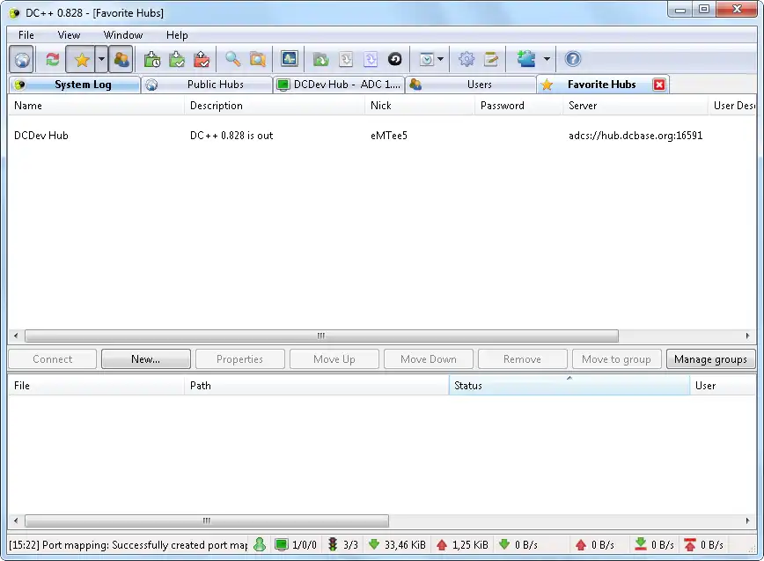Click the Move Up button
The width and height of the screenshot is (764, 561).
pyautogui.click(x=334, y=359)
